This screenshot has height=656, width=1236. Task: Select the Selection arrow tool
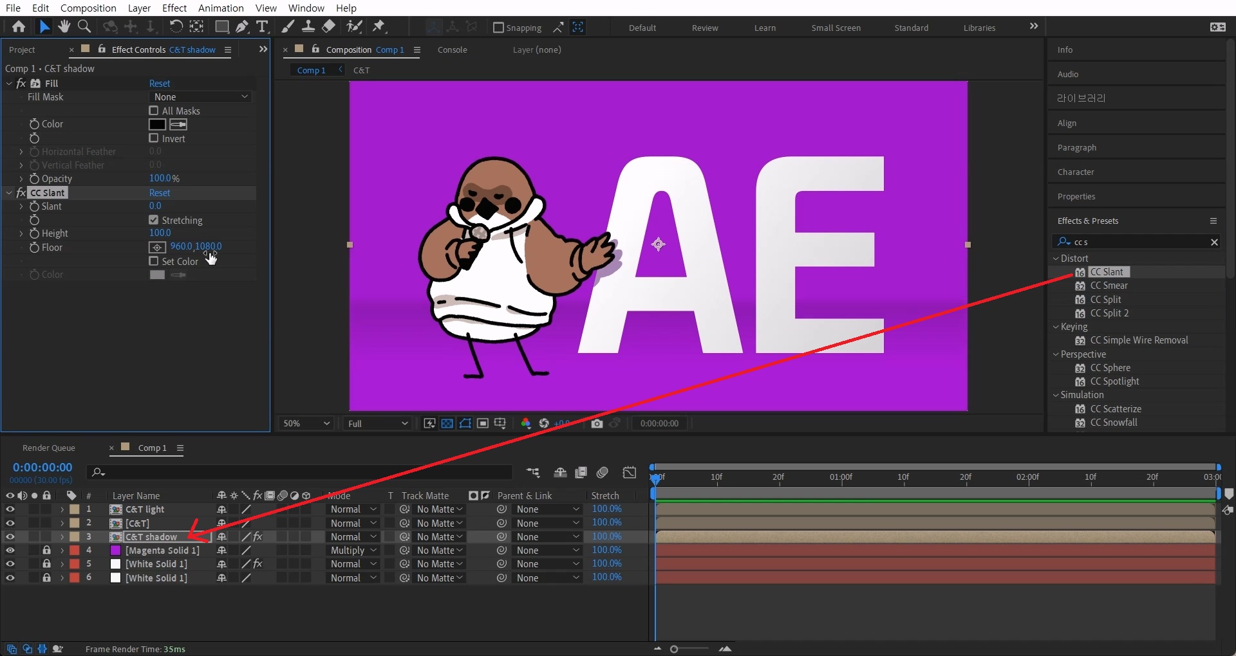pos(44,26)
